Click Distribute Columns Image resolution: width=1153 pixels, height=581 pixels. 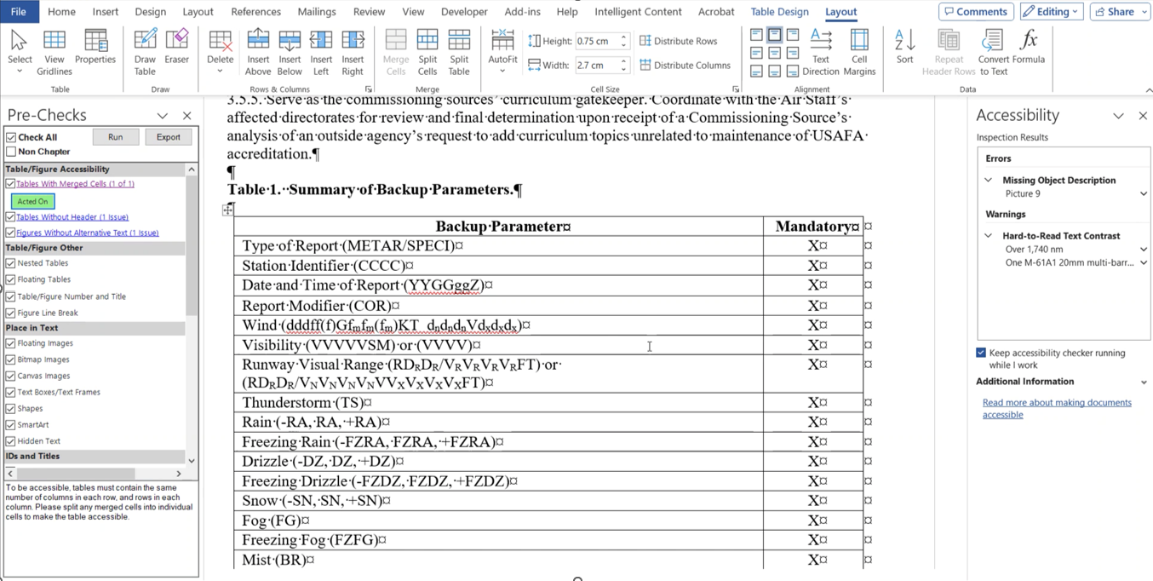[x=685, y=65]
